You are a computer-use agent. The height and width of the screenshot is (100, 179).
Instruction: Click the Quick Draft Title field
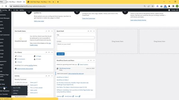76,38
